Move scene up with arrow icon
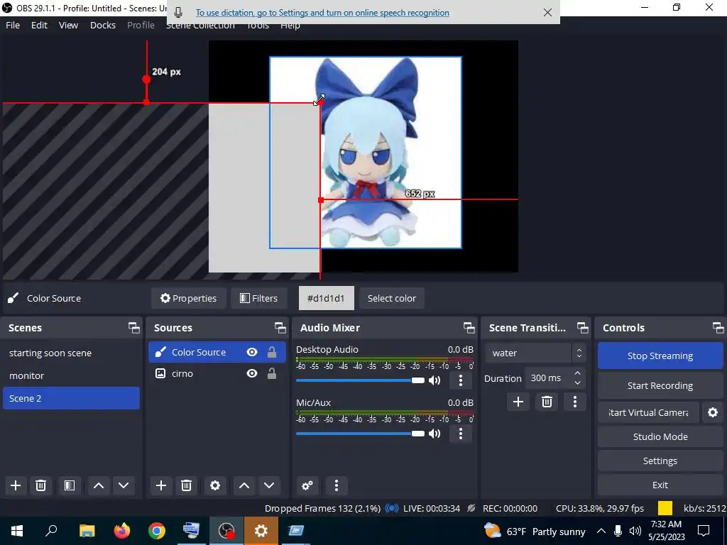This screenshot has height=545, width=727. tap(98, 485)
